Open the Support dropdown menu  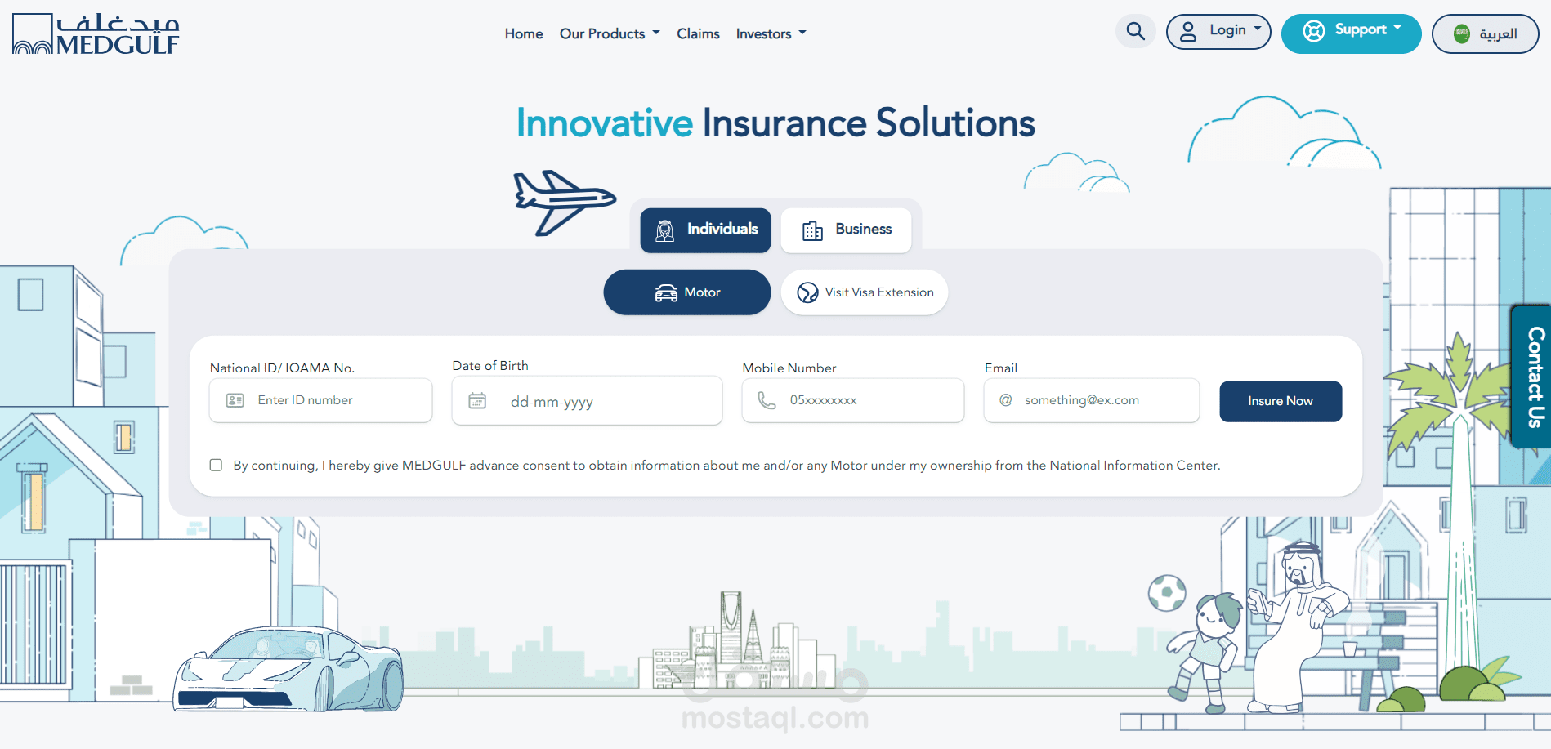[1351, 33]
